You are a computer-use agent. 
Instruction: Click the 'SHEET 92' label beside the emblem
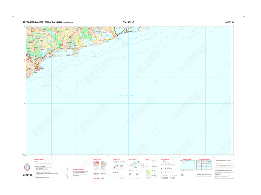click(28, 175)
